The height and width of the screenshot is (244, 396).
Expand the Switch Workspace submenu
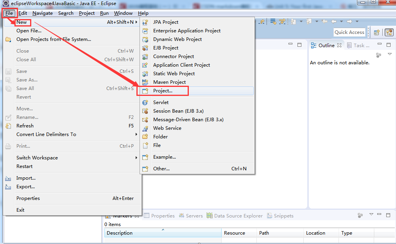point(76,158)
